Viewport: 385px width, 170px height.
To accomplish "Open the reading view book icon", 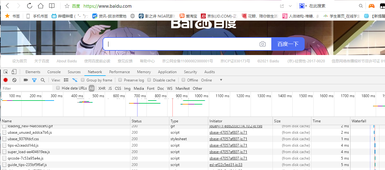I will coord(52,6).
